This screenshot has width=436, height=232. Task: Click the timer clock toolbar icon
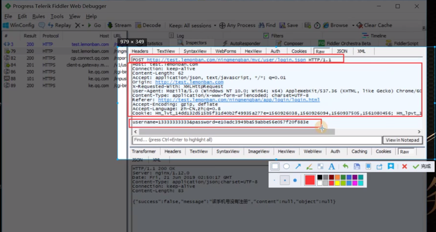317,25
